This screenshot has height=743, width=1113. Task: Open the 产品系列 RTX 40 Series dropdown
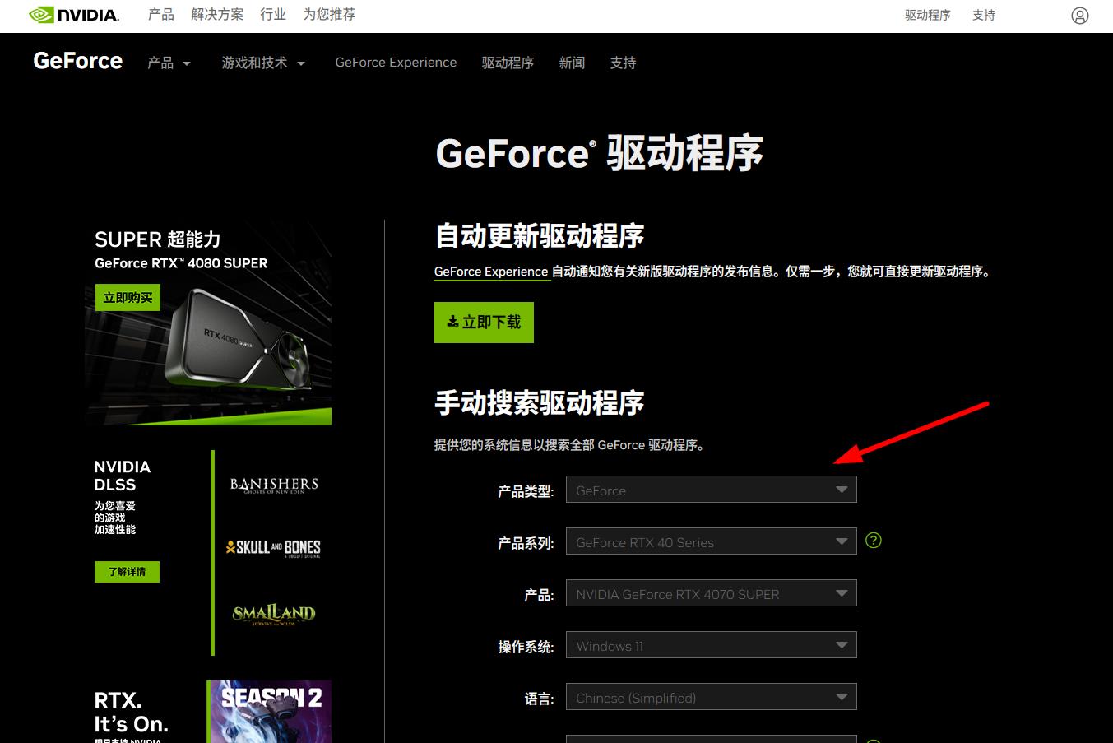tap(712, 541)
